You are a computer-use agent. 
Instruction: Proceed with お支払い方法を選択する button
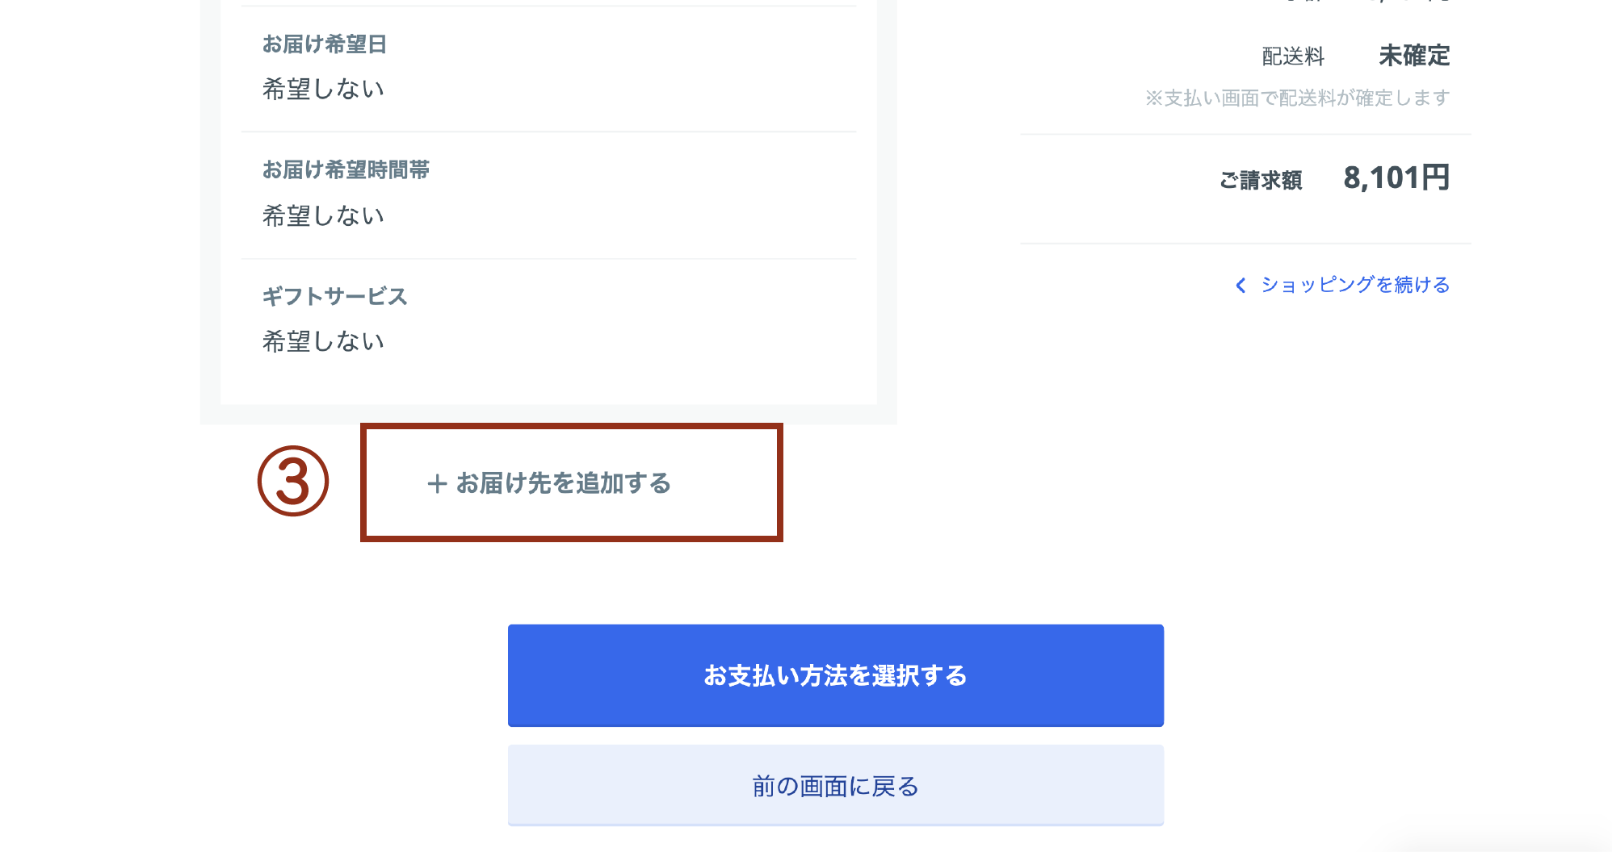[x=835, y=675]
